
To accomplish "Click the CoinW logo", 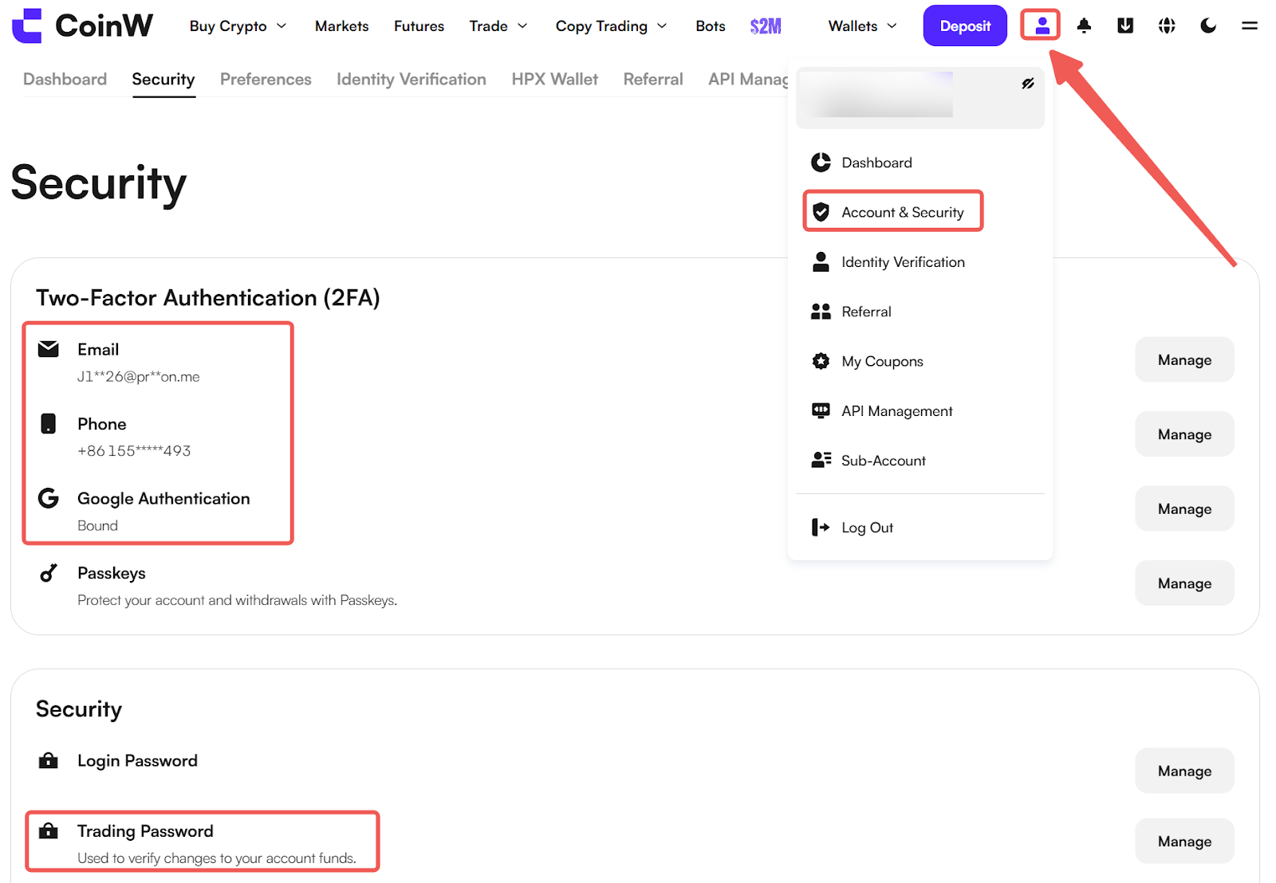I will [83, 26].
